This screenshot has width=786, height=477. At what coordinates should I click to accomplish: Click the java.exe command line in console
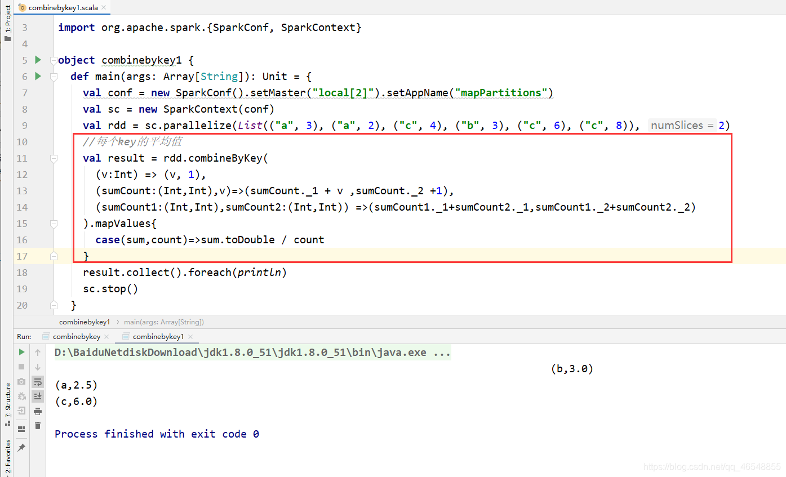pos(252,353)
